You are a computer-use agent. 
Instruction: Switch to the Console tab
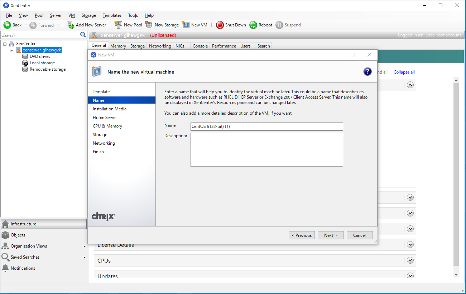(x=200, y=46)
